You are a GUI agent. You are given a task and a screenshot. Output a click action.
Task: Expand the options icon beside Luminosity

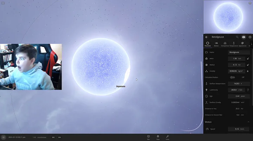pos(248,90)
